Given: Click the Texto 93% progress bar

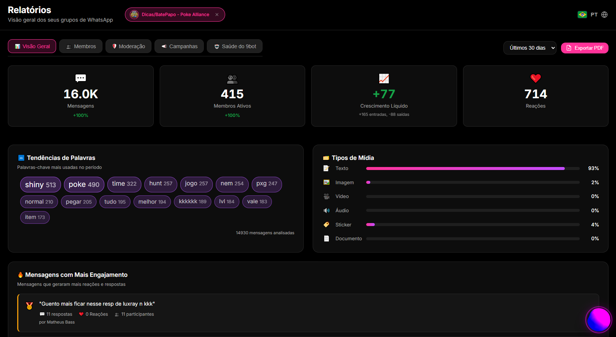Looking at the screenshot, I should (x=473, y=168).
